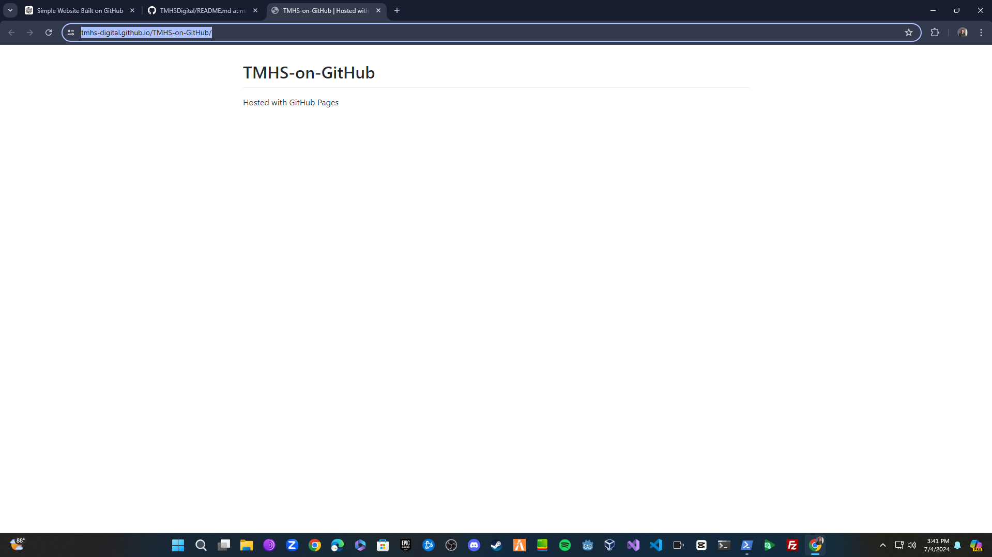Open Windows Terminal from taskbar
This screenshot has height=557, width=992.
point(724,545)
